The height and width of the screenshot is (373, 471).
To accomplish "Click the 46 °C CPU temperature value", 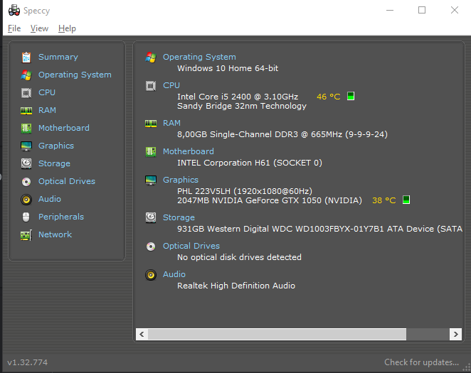I will coord(328,97).
